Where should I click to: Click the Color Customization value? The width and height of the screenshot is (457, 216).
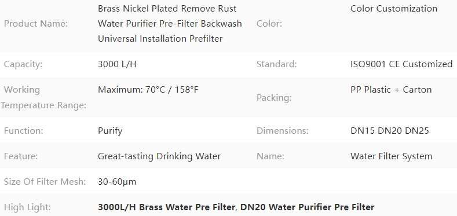(x=394, y=9)
